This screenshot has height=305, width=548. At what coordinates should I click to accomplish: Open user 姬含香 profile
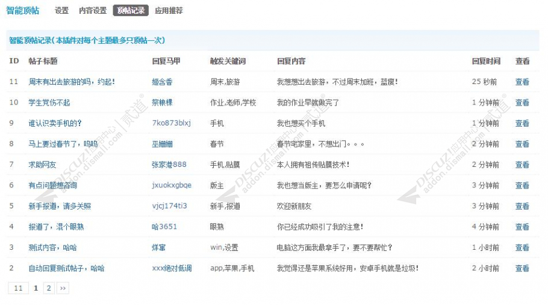point(162,82)
